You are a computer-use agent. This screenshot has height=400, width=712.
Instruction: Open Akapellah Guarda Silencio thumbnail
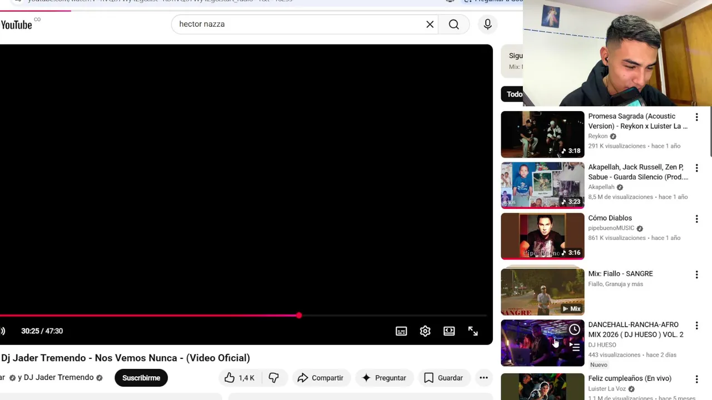tap(542, 186)
